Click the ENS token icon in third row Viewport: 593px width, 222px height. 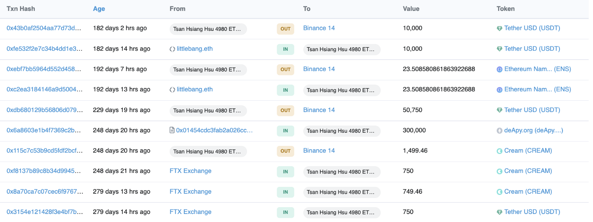pos(499,69)
